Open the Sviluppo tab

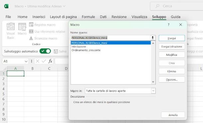click(x=159, y=17)
